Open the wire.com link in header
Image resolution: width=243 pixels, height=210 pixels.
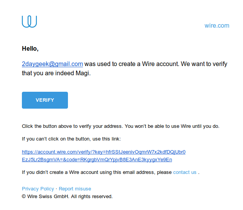(x=217, y=26)
